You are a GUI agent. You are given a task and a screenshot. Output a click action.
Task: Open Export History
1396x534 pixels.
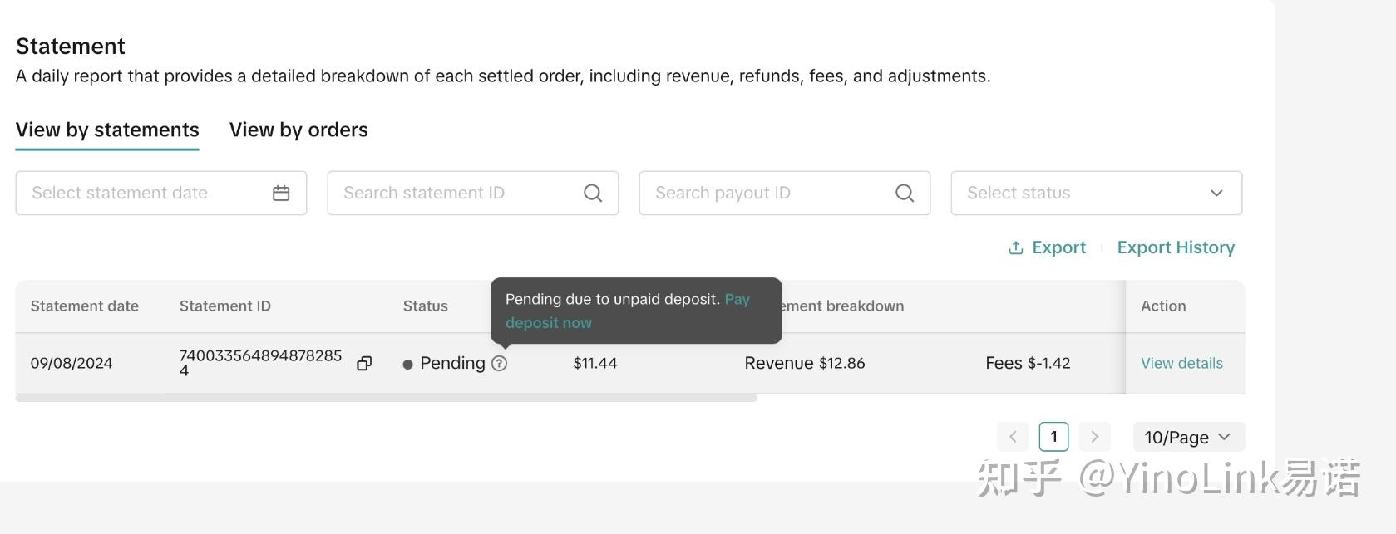pyautogui.click(x=1176, y=248)
